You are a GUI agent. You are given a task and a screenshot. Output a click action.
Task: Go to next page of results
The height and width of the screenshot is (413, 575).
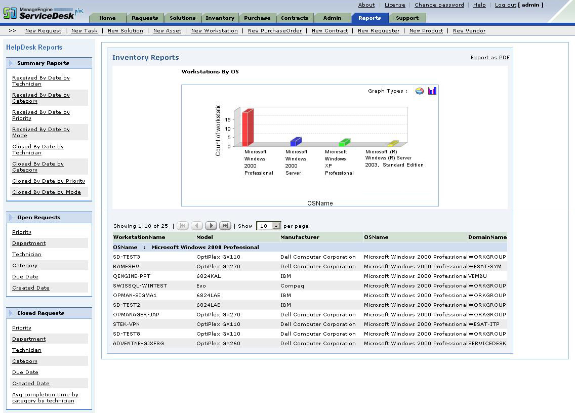[211, 226]
